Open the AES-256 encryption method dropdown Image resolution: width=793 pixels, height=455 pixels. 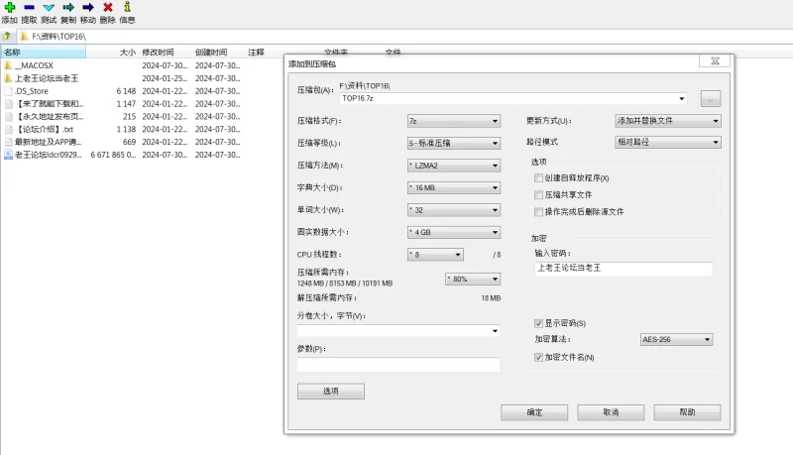676,339
